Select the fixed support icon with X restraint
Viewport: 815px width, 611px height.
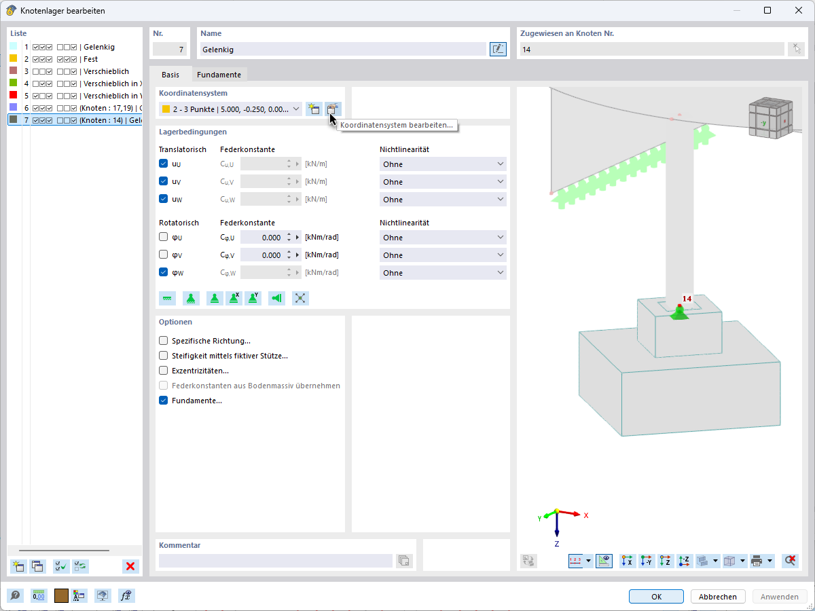pos(234,298)
